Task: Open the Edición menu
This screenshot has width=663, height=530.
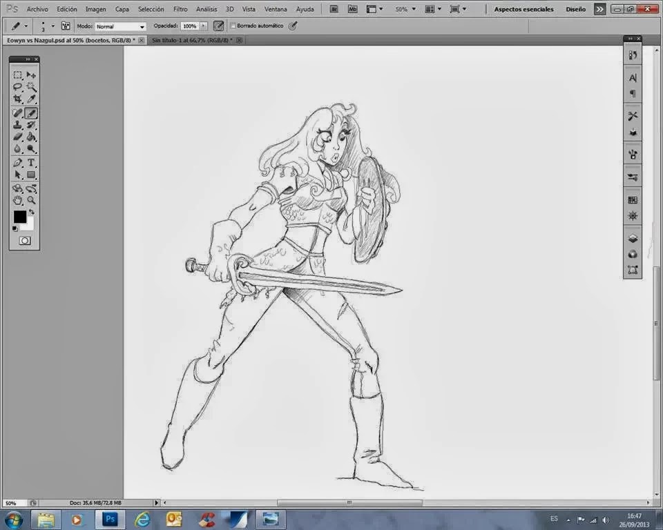Action: coord(67,9)
